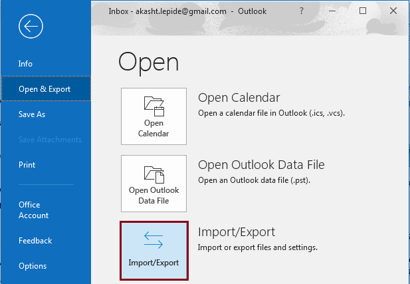The image size is (410, 284).
Task: Click the Open Calendar heading text
Action: coord(239,98)
